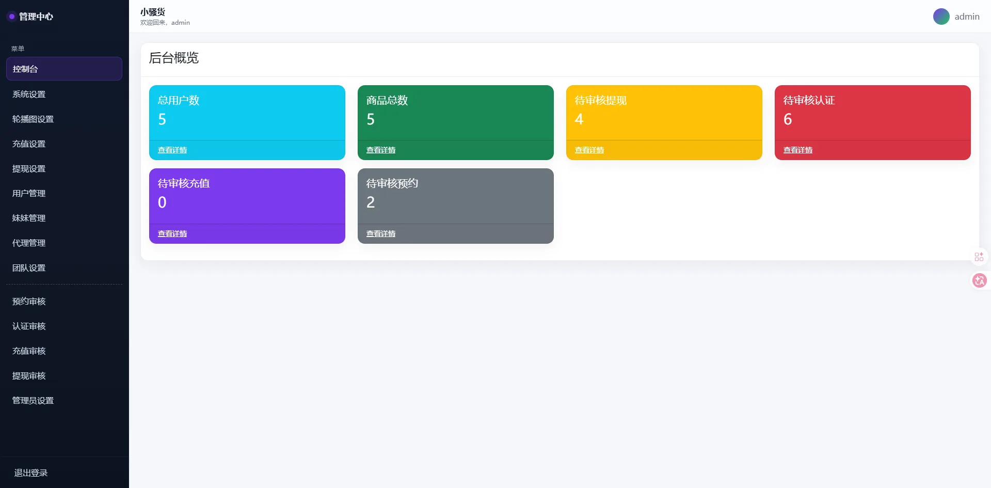Viewport: 991px width, 488px height.
Task: Open 系统设置 in sidebar
Action: [29, 94]
